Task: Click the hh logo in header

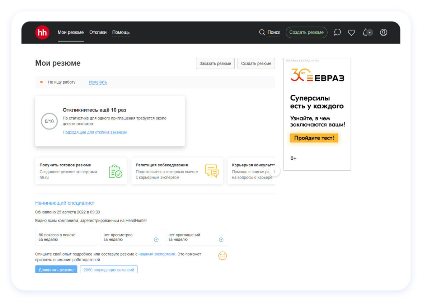Action: (x=42, y=32)
